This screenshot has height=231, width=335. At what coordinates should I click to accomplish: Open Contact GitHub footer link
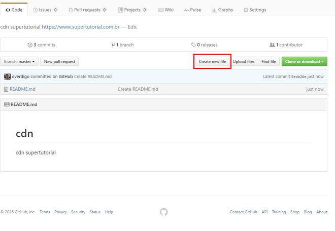click(244, 212)
